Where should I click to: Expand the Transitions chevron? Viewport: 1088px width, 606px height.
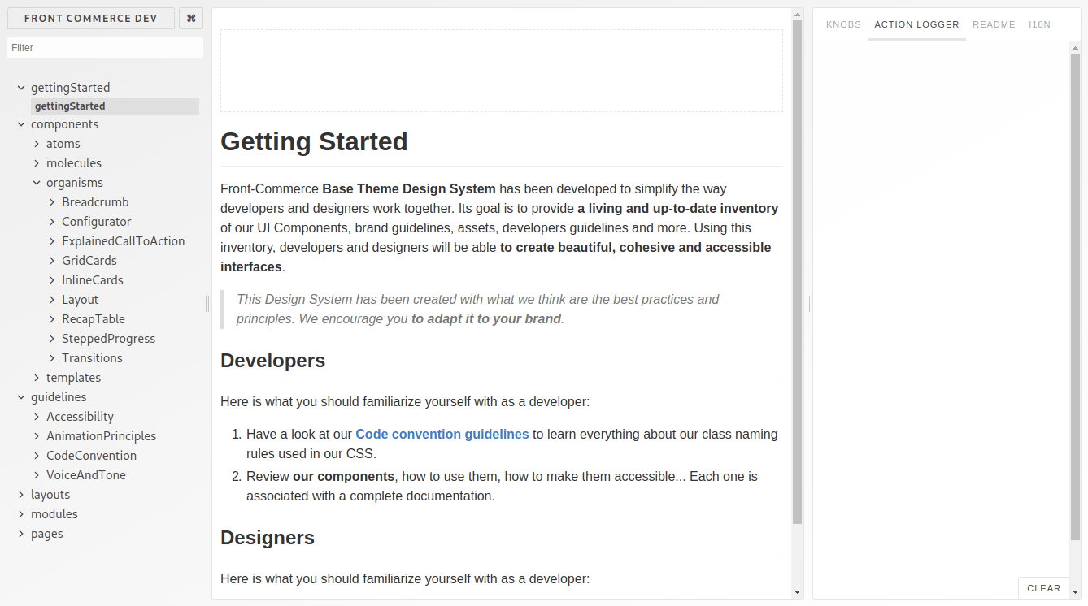point(52,358)
